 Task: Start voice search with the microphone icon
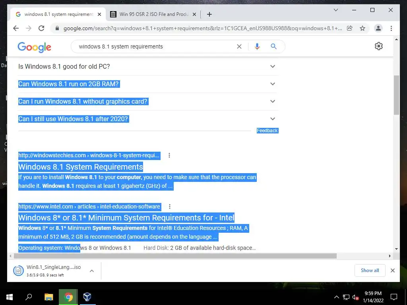257,46
